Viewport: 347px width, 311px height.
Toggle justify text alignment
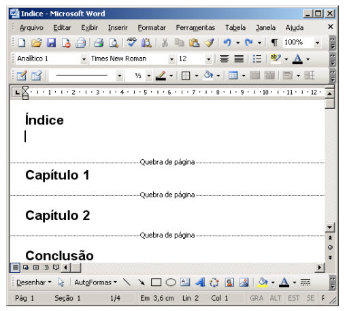[239, 59]
